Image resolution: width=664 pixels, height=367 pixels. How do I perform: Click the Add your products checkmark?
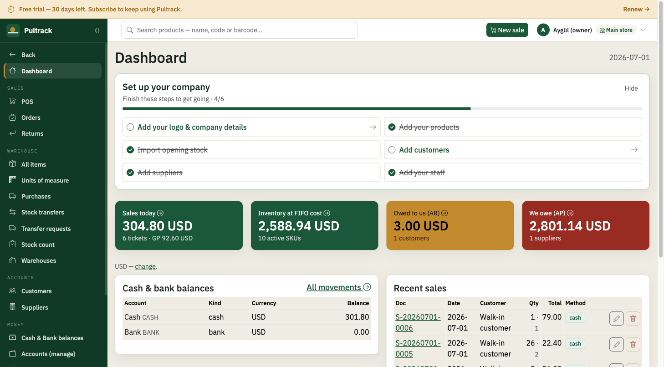(392, 127)
